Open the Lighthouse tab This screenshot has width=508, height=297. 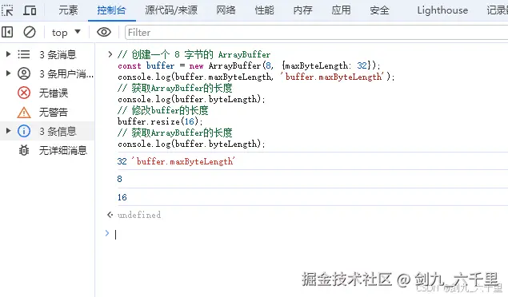(x=442, y=10)
